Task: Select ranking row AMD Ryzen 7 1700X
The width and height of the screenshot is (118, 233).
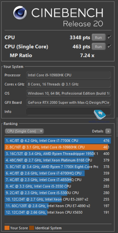Action: (x=58, y=167)
